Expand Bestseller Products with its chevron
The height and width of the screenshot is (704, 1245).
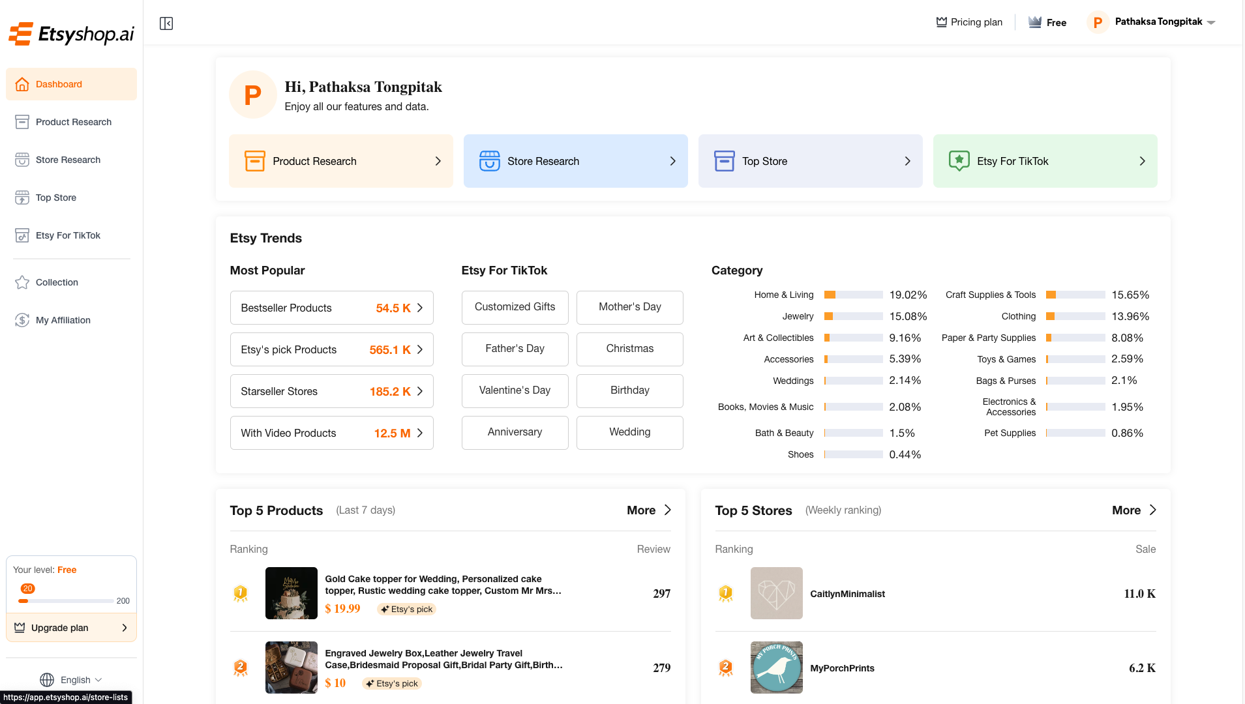pyautogui.click(x=420, y=307)
